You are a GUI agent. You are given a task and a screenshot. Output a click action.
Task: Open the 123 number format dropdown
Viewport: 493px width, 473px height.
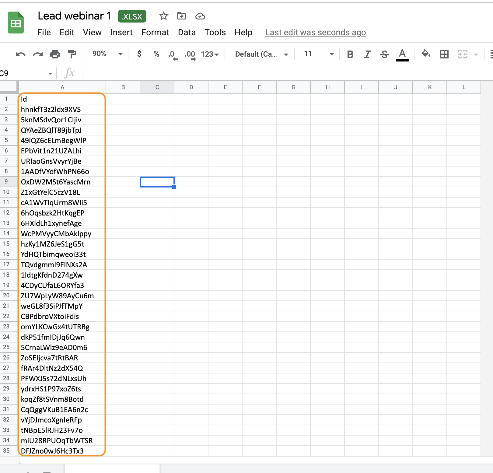coord(210,54)
